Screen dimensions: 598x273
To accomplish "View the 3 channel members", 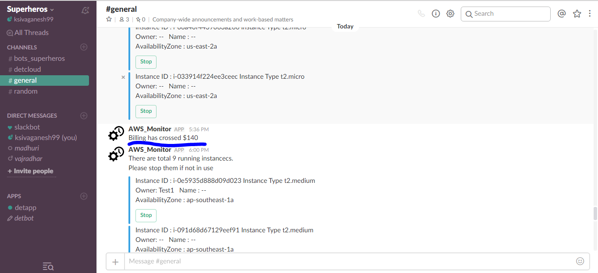I will pos(125,19).
